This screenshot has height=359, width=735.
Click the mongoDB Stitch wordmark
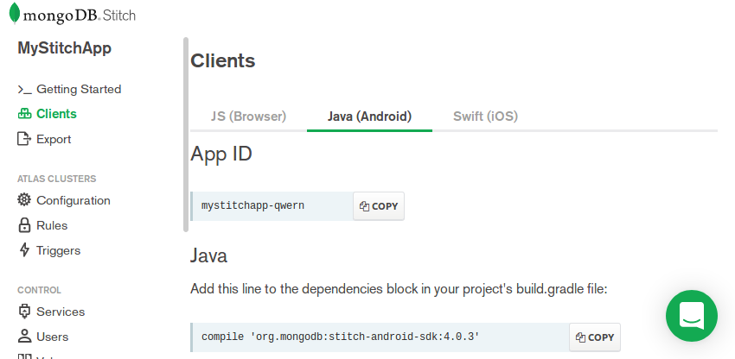point(80,16)
